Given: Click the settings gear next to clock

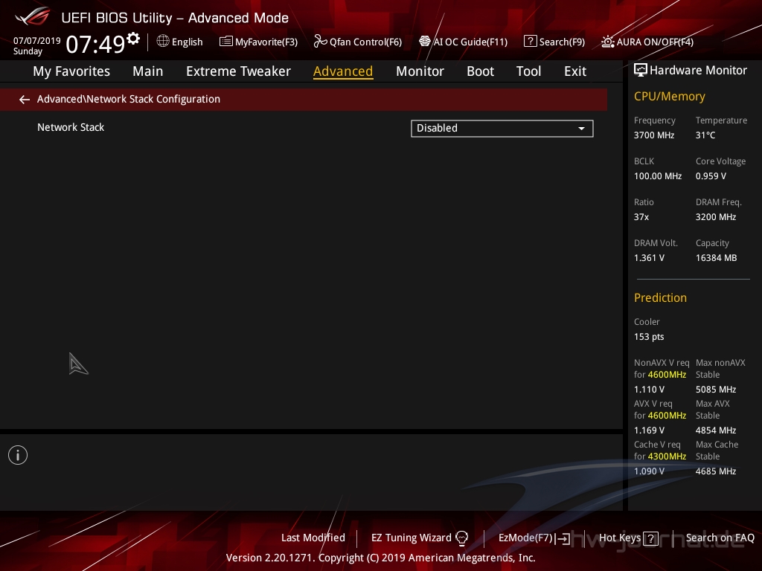Looking at the screenshot, I should tap(133, 39).
